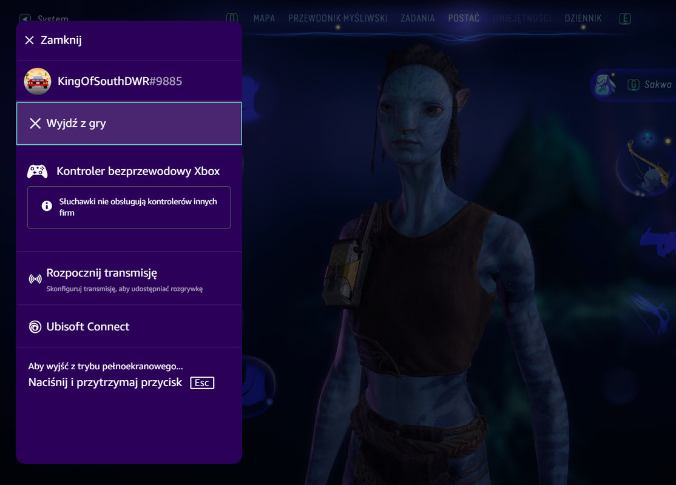Start streaming via Rozpocznij transmisję
The height and width of the screenshot is (485, 676).
129,279
